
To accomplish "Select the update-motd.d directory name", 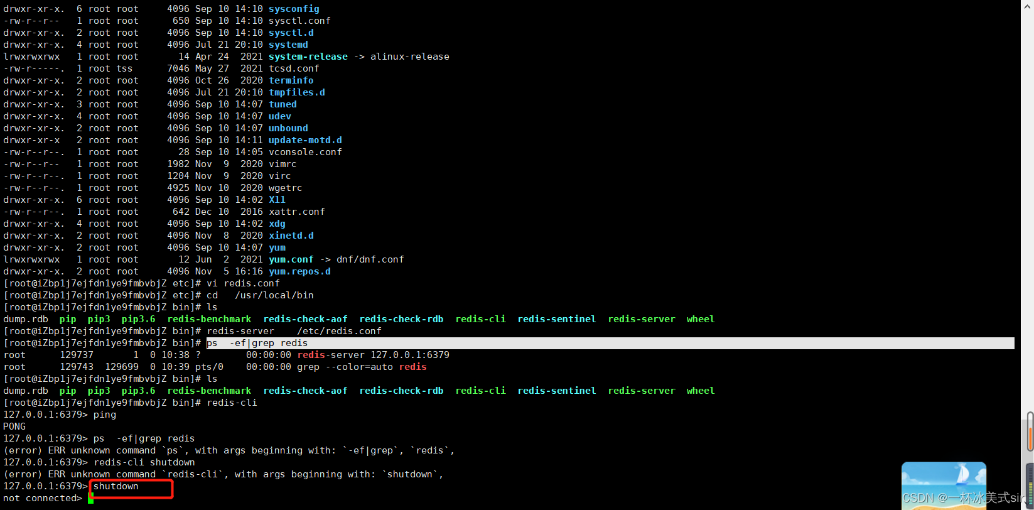I will pyautogui.click(x=305, y=140).
